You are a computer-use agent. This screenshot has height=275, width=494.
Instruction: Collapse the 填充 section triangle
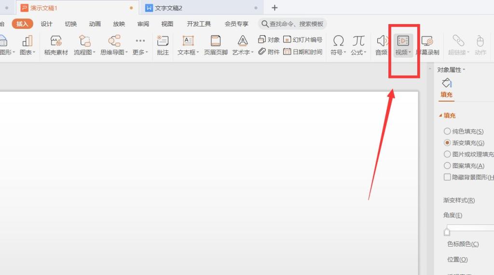(440, 116)
